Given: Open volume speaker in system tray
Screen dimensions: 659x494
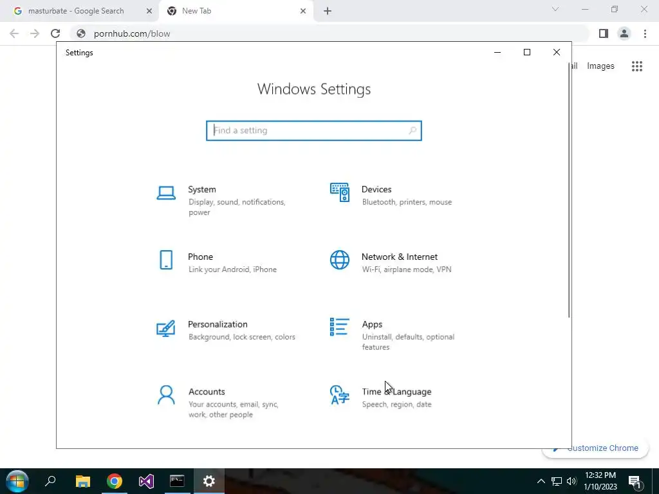Looking at the screenshot, I should pos(571,481).
